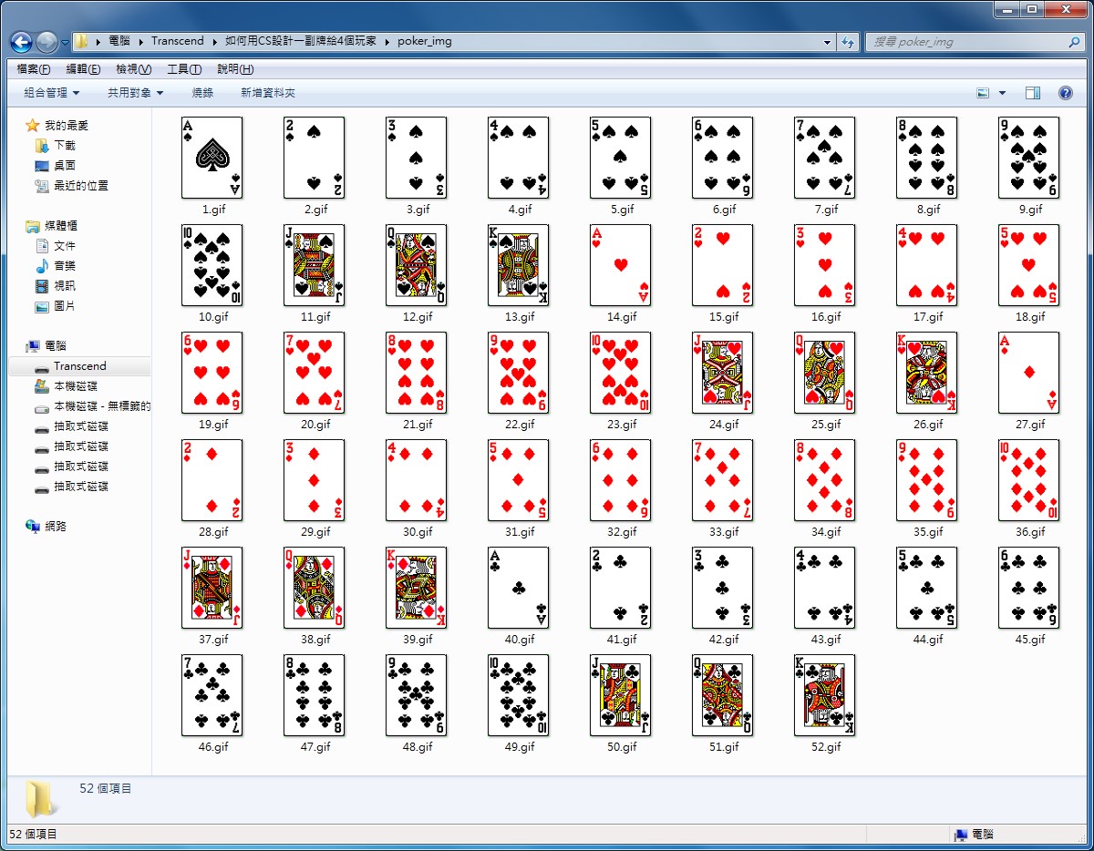Expand the 共用對象 dropdown

135,93
